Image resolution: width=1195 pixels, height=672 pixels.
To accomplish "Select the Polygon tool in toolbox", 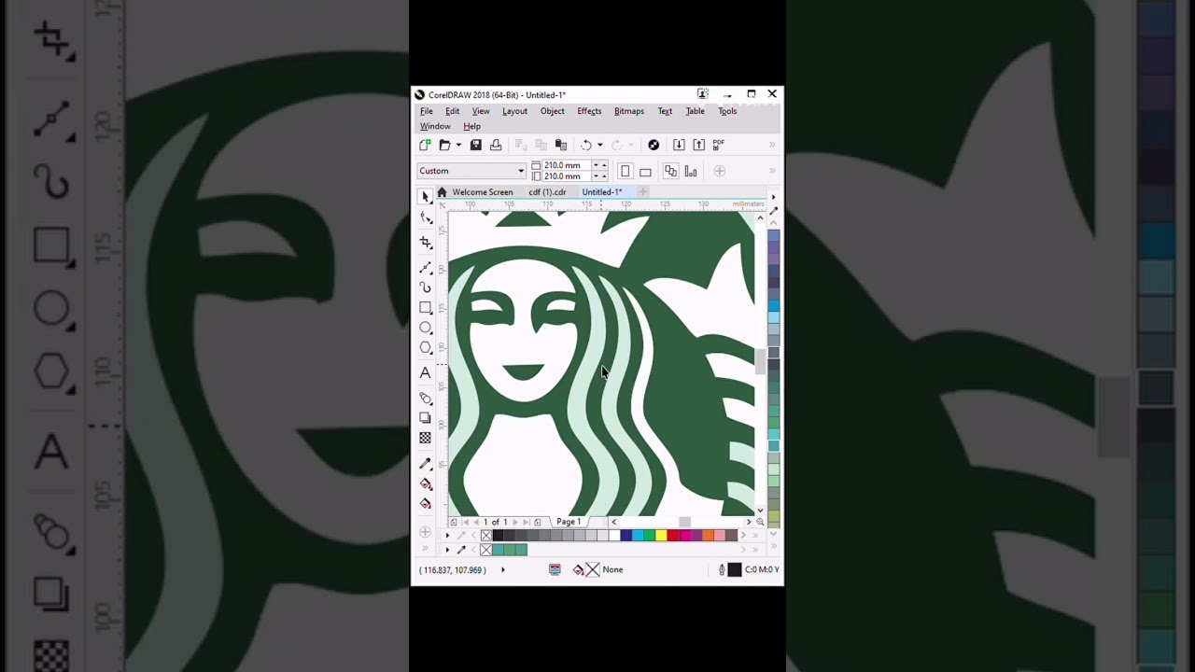I will coord(426,348).
